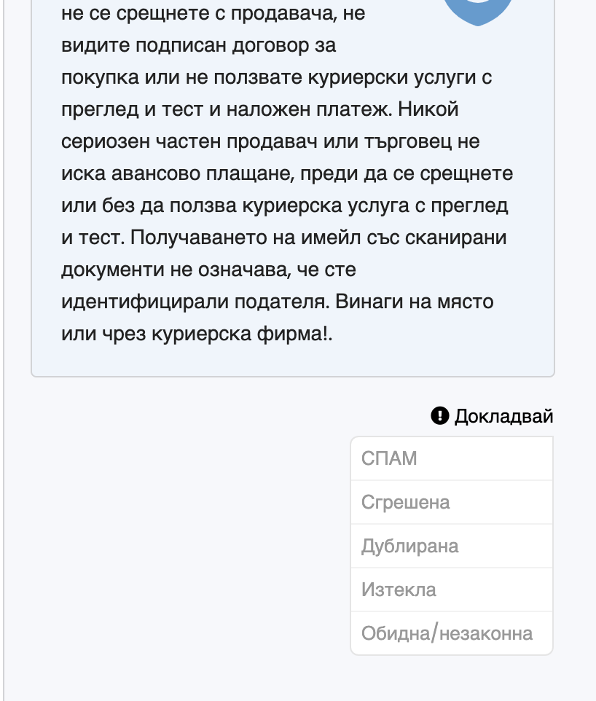596x701 pixels.
Task: Click the phrase 'Винаги на място'
Action: pos(415,302)
